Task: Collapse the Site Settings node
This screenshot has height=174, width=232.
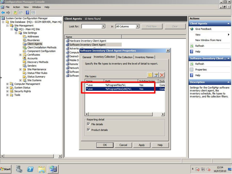Action: coord(16,33)
